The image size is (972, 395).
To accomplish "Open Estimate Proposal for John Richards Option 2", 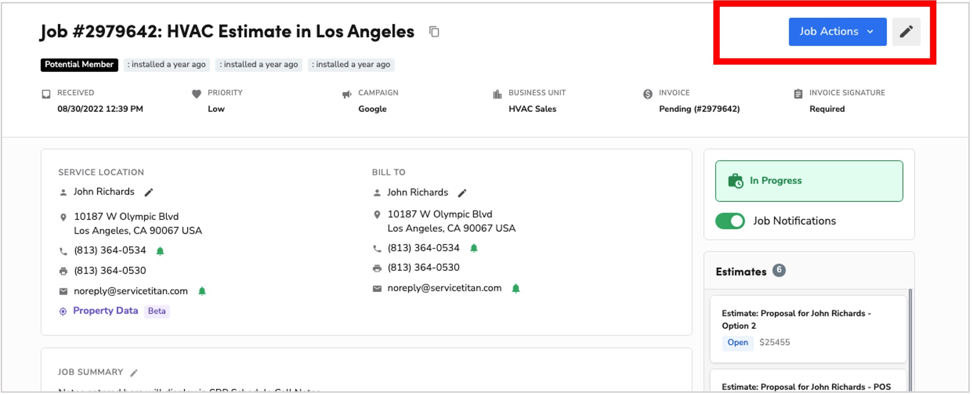I will coord(808,329).
